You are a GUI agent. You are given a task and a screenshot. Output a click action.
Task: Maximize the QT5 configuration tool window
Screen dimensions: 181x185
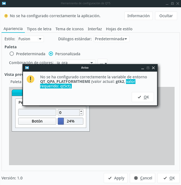click(x=172, y=3)
